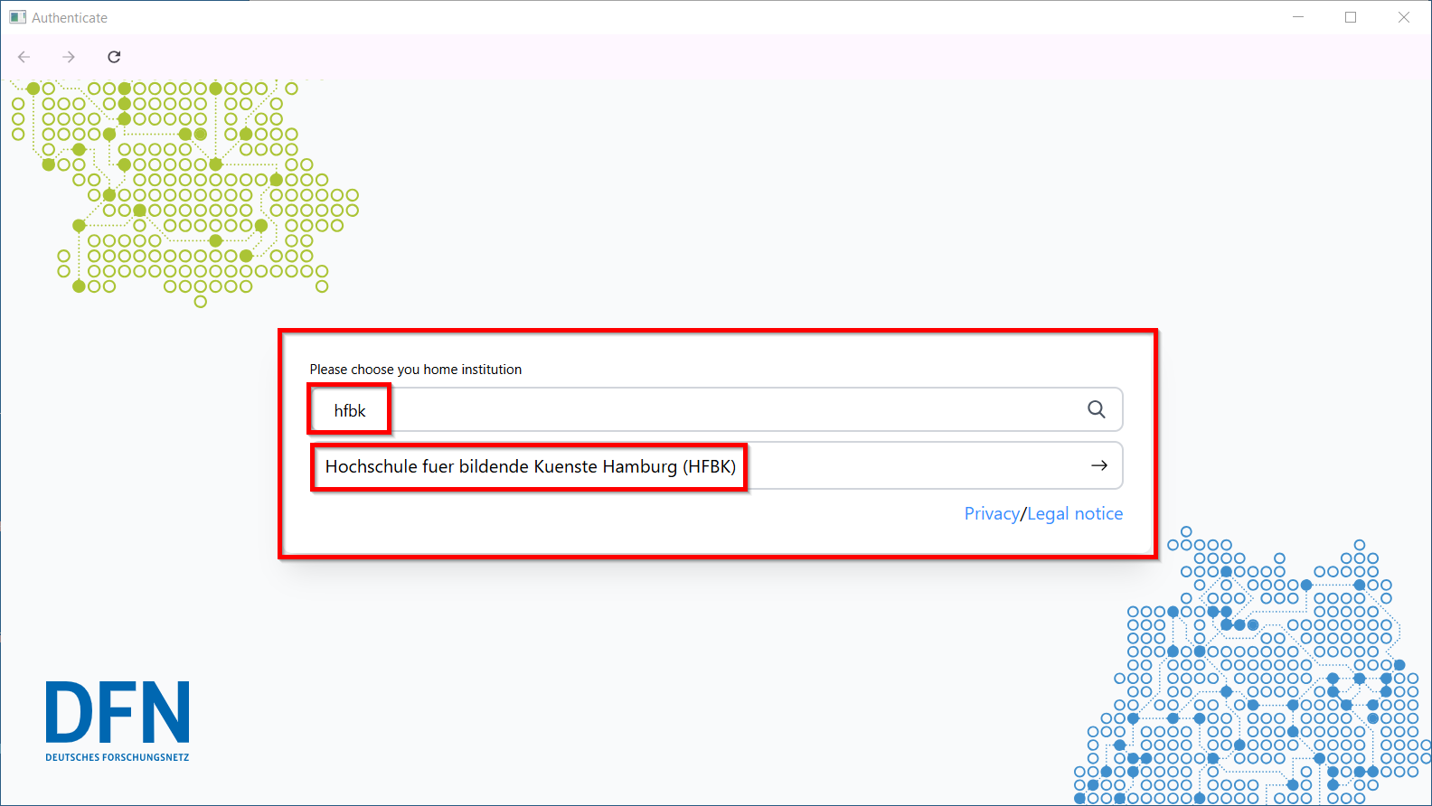Close the Authenticate window

click(x=1404, y=17)
